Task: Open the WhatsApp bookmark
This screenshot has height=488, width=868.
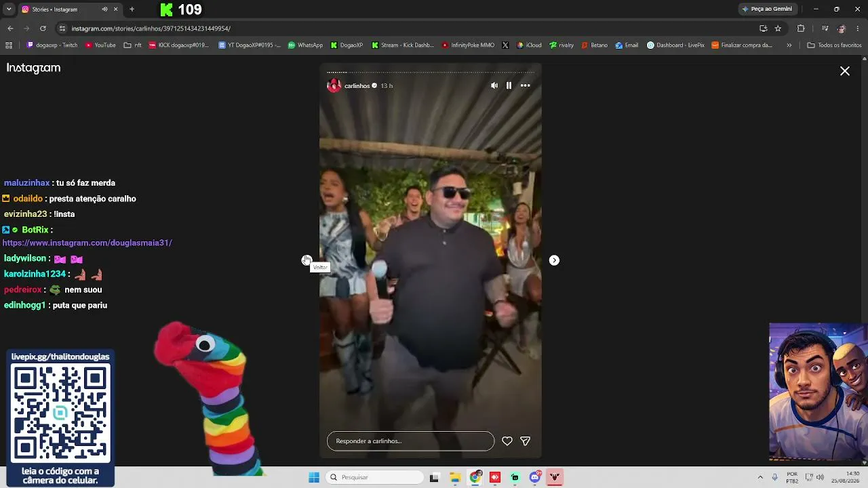Action: coord(305,45)
